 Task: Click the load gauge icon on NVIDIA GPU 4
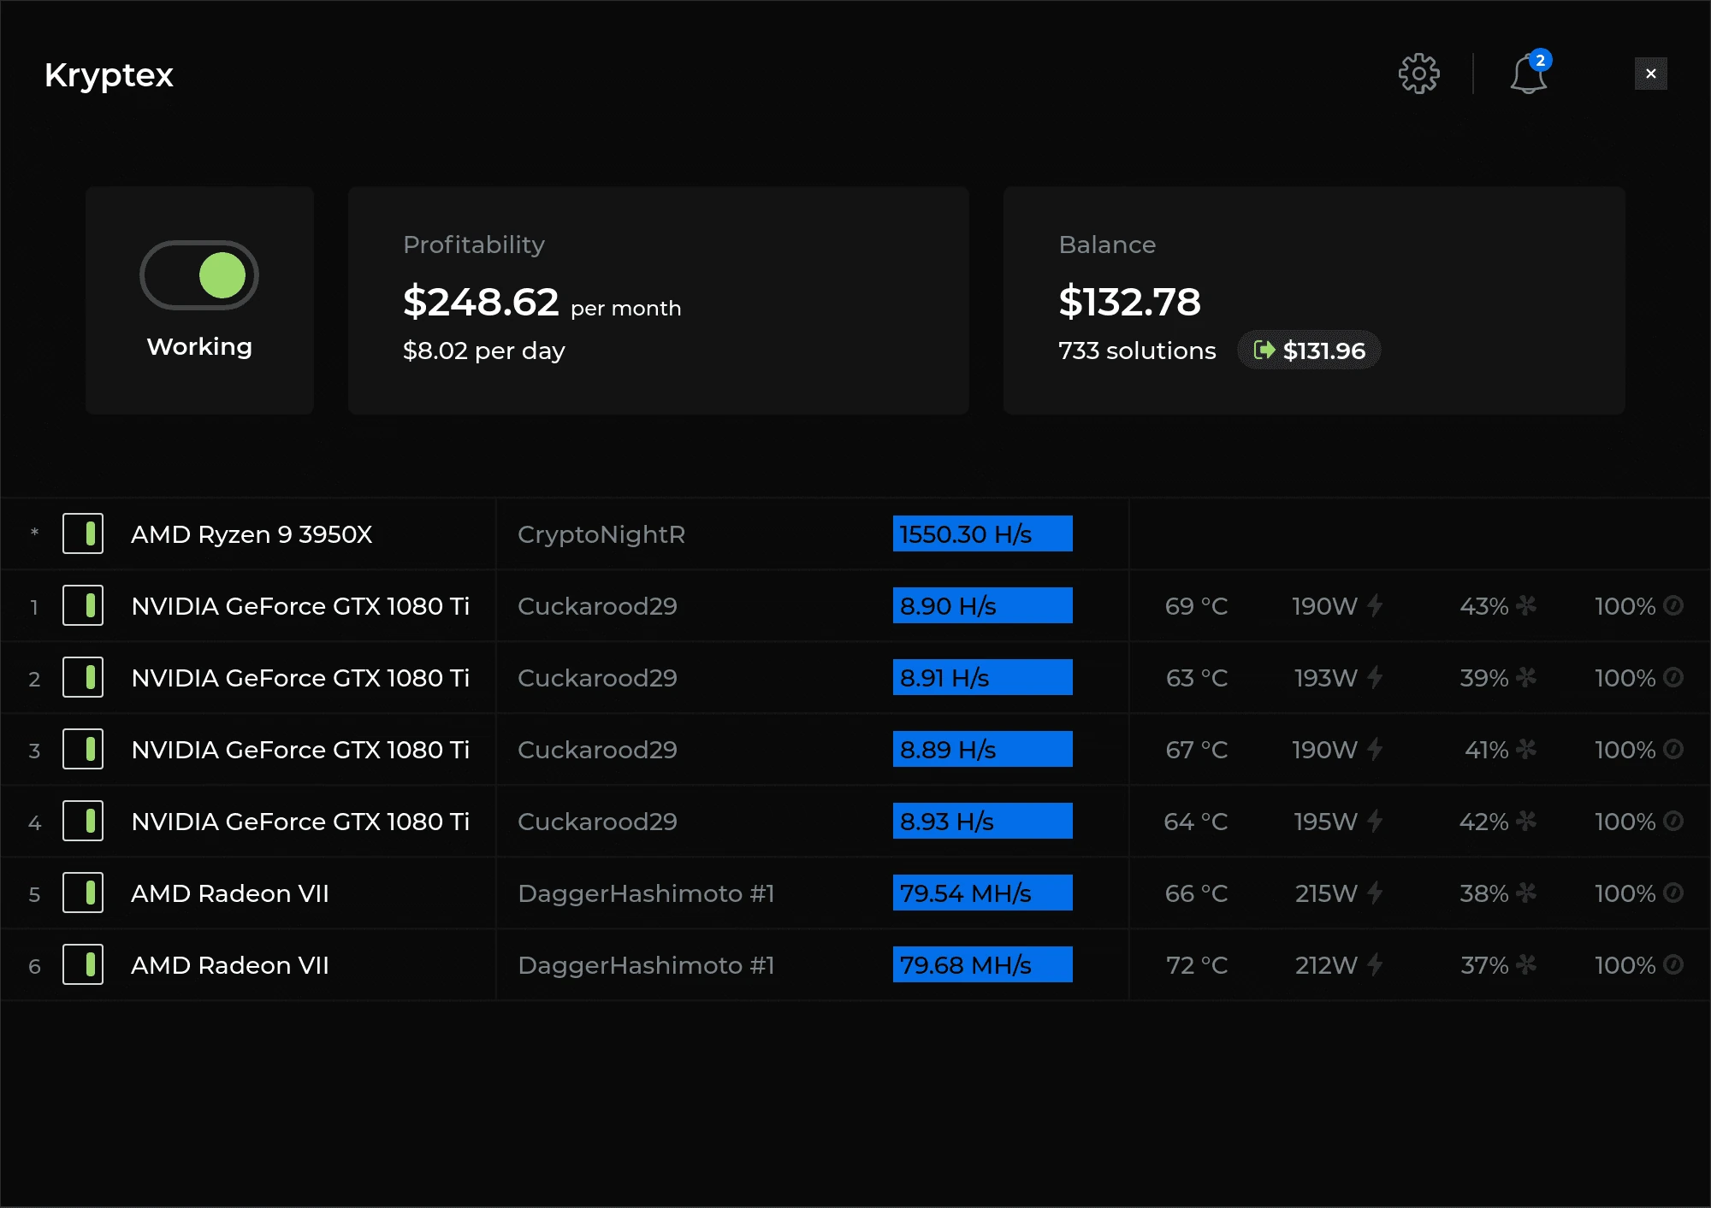(1674, 821)
